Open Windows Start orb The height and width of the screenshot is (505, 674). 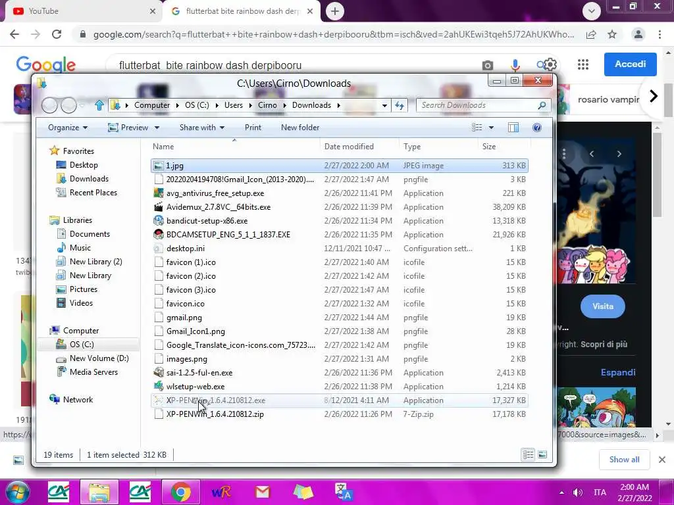18,492
